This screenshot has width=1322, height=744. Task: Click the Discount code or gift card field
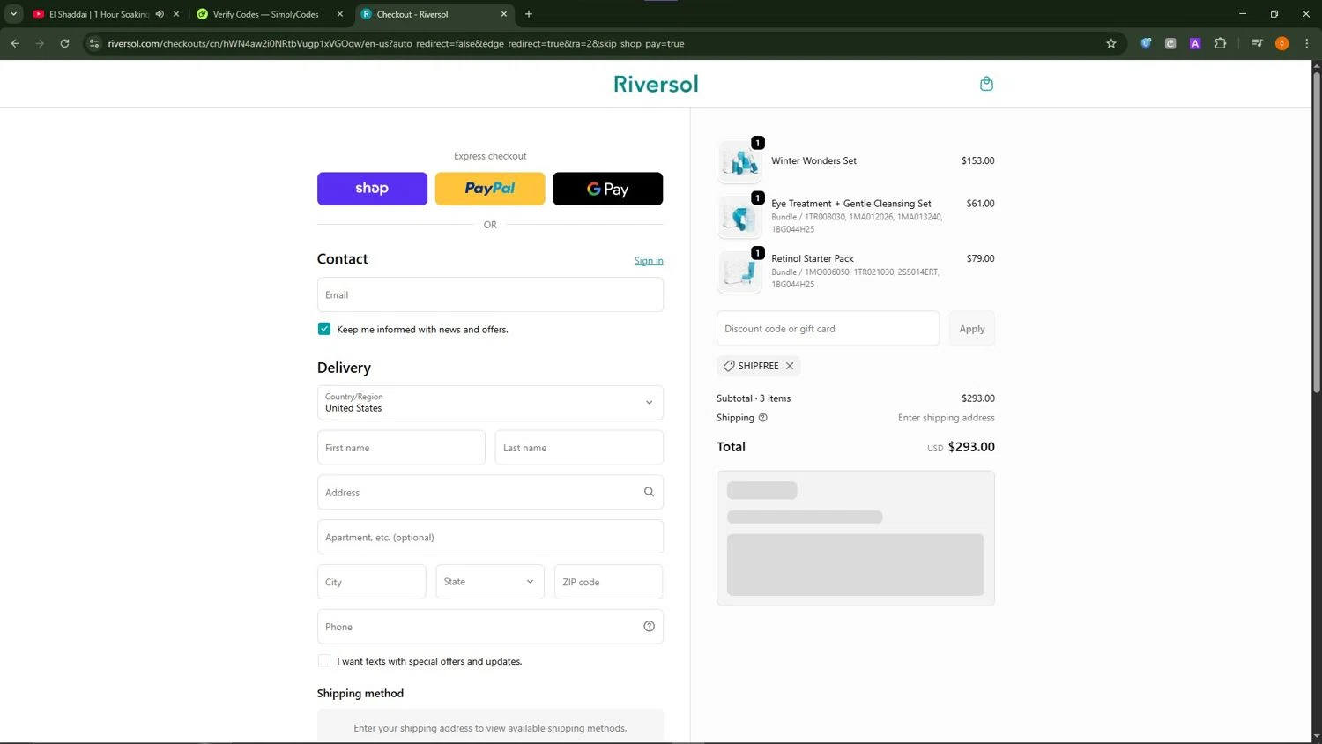tap(828, 329)
